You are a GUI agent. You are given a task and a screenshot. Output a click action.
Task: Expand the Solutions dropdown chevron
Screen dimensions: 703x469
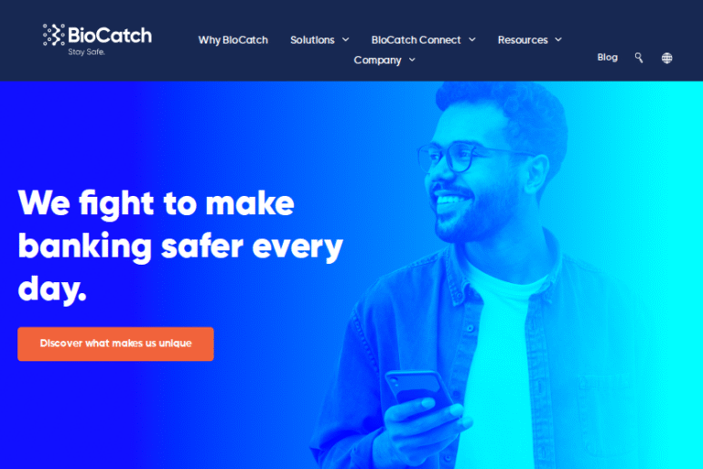(346, 40)
